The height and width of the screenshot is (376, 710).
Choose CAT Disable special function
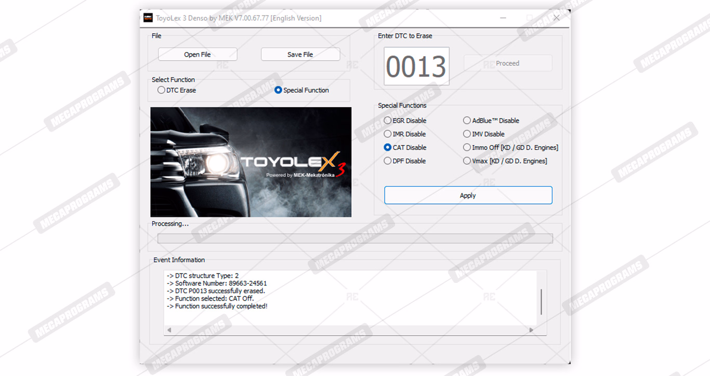405,148
